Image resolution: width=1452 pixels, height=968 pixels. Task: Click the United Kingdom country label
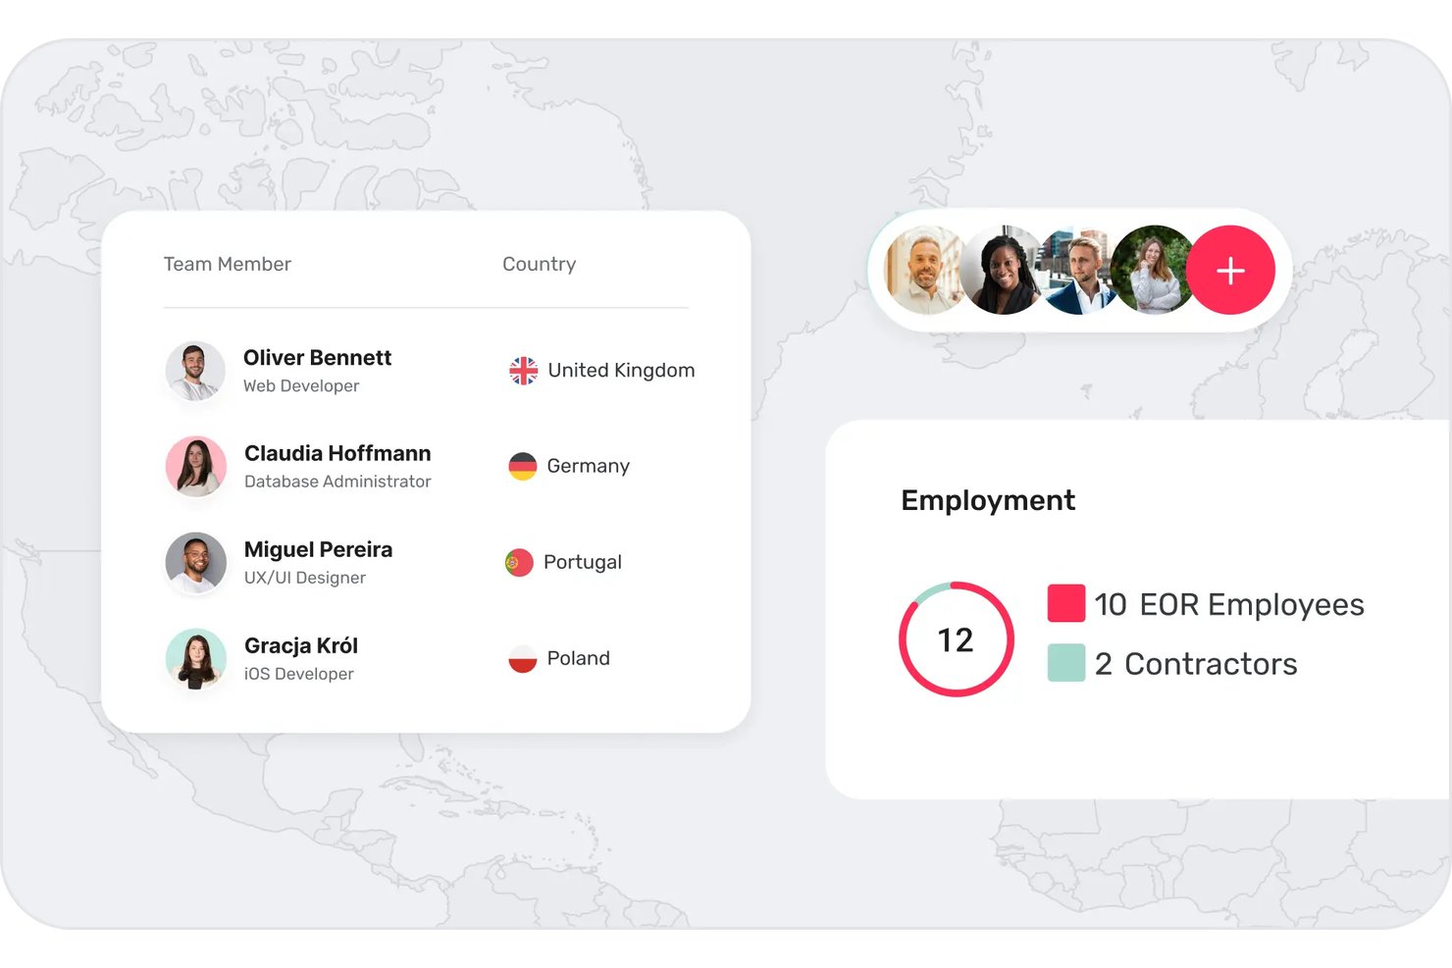pyautogui.click(x=621, y=371)
